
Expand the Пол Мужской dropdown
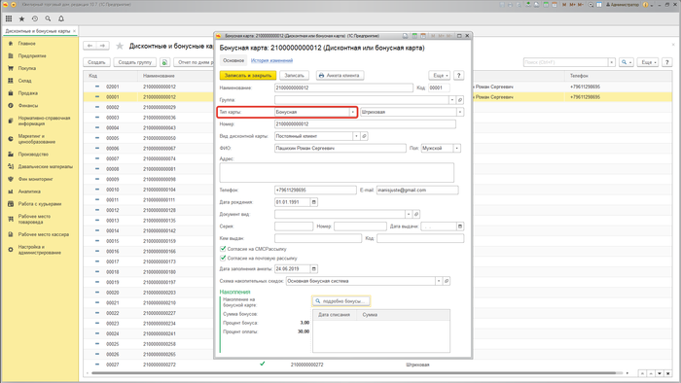[457, 149]
